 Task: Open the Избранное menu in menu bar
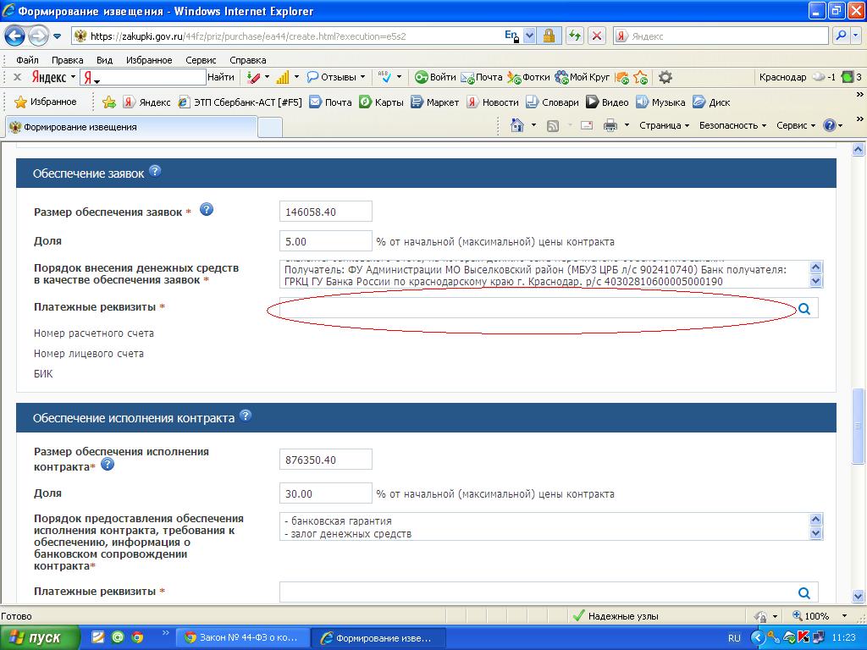coord(149,60)
